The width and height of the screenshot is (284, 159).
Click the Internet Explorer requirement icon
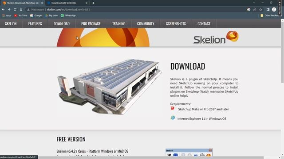tap(173, 118)
